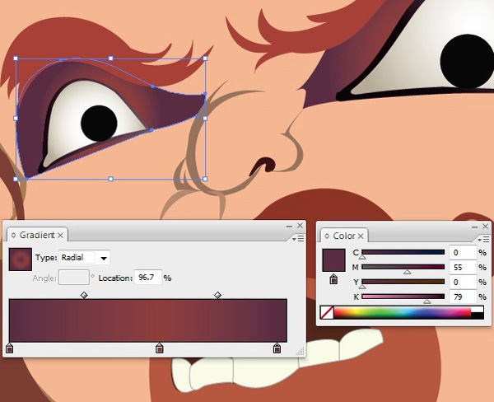The image size is (494, 402).
Task: Select the right gradient midpoint diamond
Action: pyautogui.click(x=217, y=295)
